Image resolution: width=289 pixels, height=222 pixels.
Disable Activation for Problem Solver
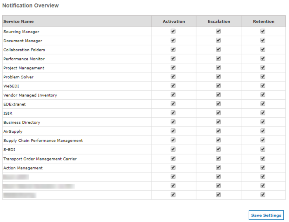click(173, 76)
